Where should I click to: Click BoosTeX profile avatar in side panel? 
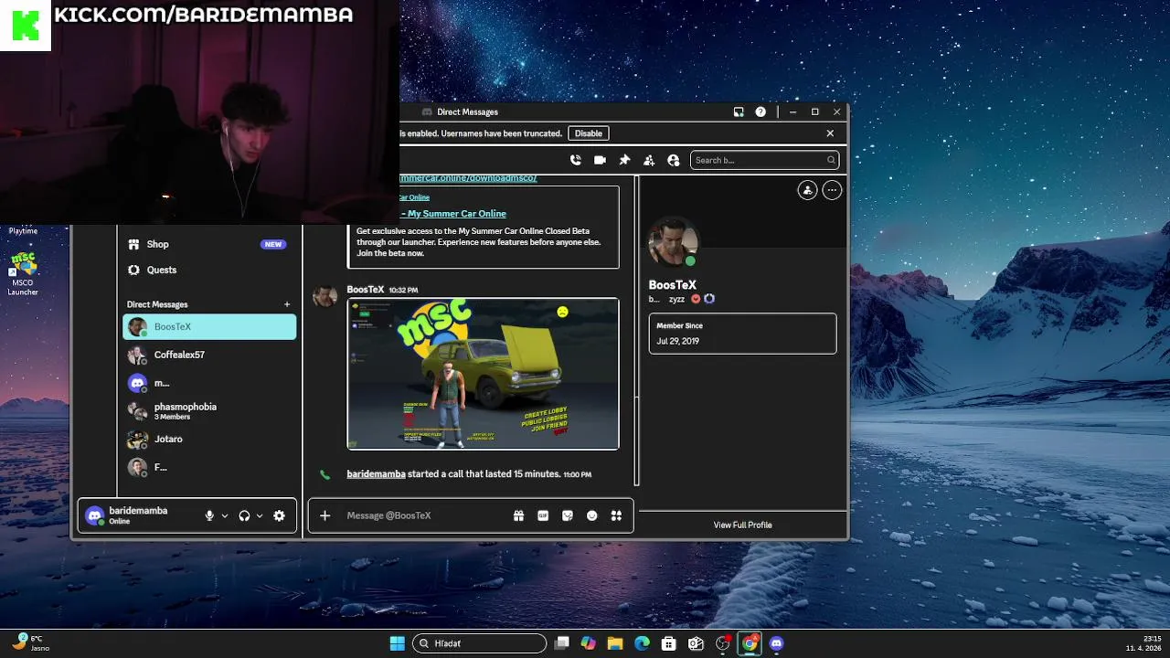674,242
